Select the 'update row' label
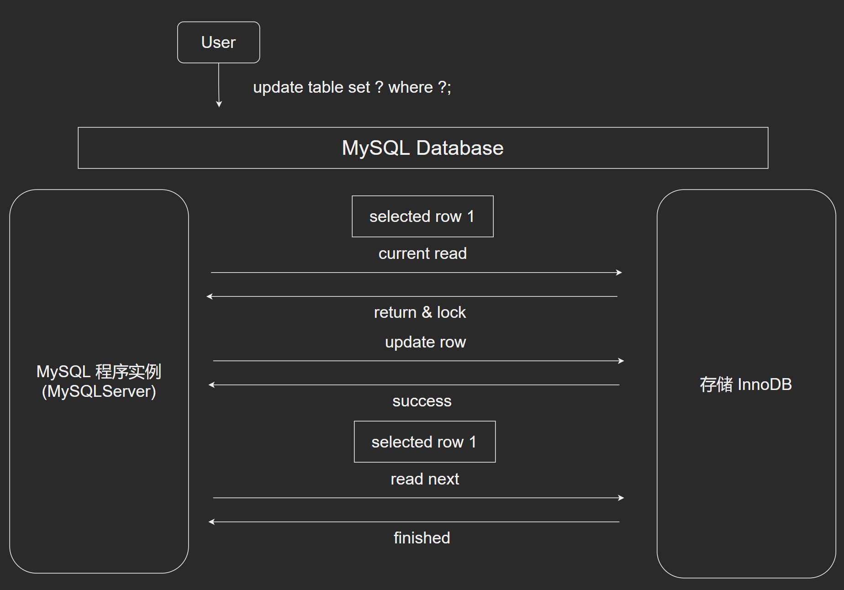Viewport: 844px width, 590px height. point(425,342)
